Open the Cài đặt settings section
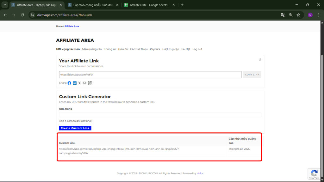Image resolution: width=324 pixels, height=182 pixels. click(186, 49)
